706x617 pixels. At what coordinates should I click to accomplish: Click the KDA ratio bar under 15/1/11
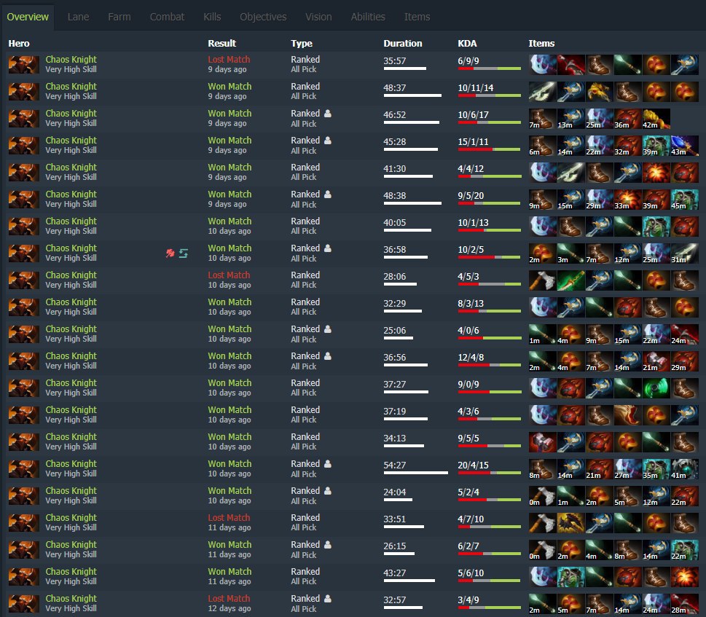pos(490,149)
